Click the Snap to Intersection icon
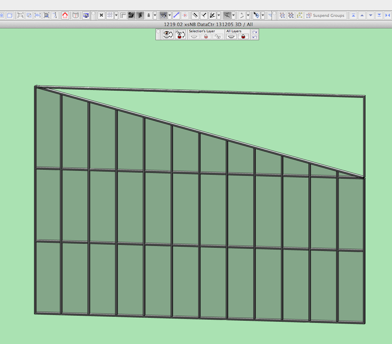Image resolution: width=392 pixels, height=344 pixels. (x=226, y=15)
